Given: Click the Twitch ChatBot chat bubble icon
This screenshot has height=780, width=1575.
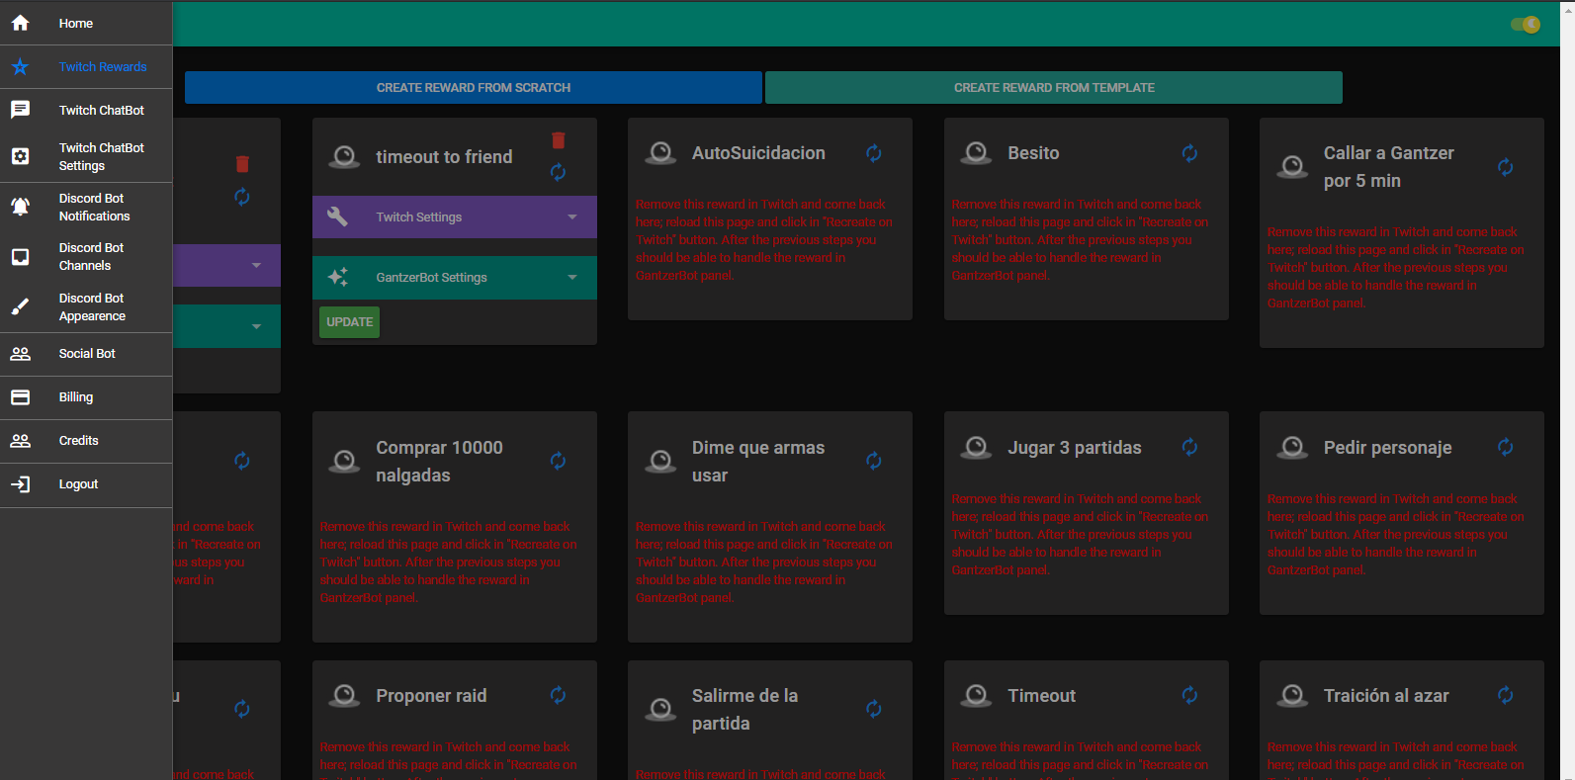Looking at the screenshot, I should click(20, 110).
